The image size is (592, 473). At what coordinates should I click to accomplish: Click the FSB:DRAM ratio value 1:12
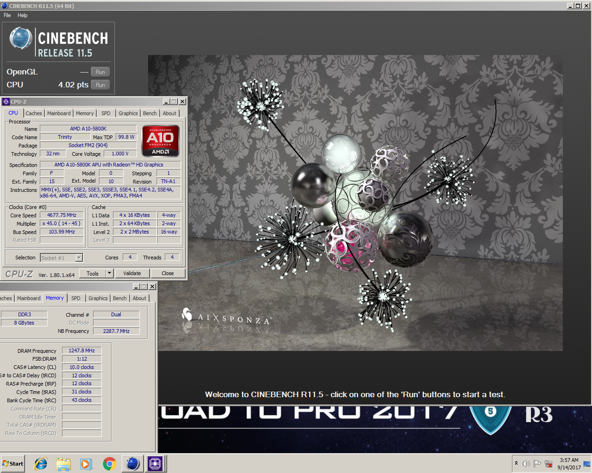pyautogui.click(x=81, y=359)
